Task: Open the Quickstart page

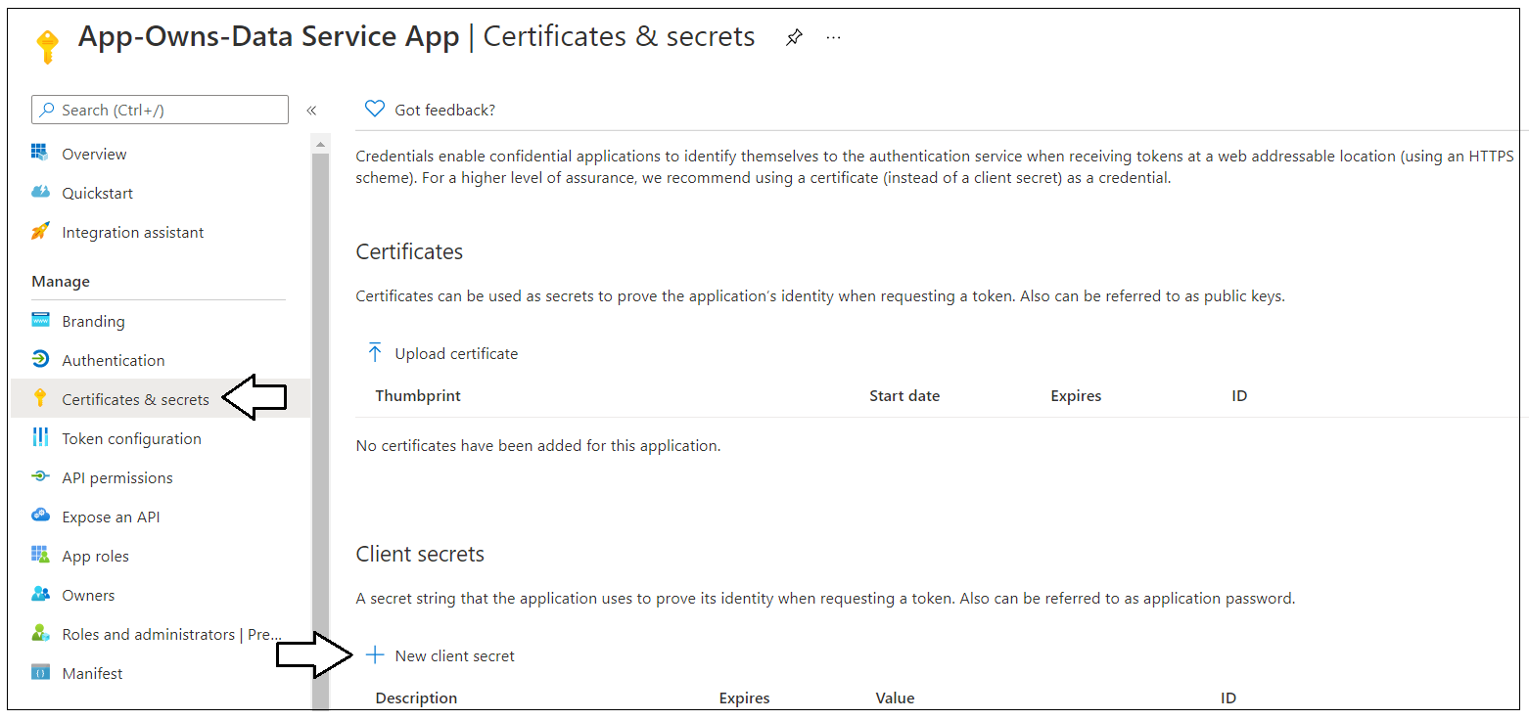Action: (x=97, y=193)
